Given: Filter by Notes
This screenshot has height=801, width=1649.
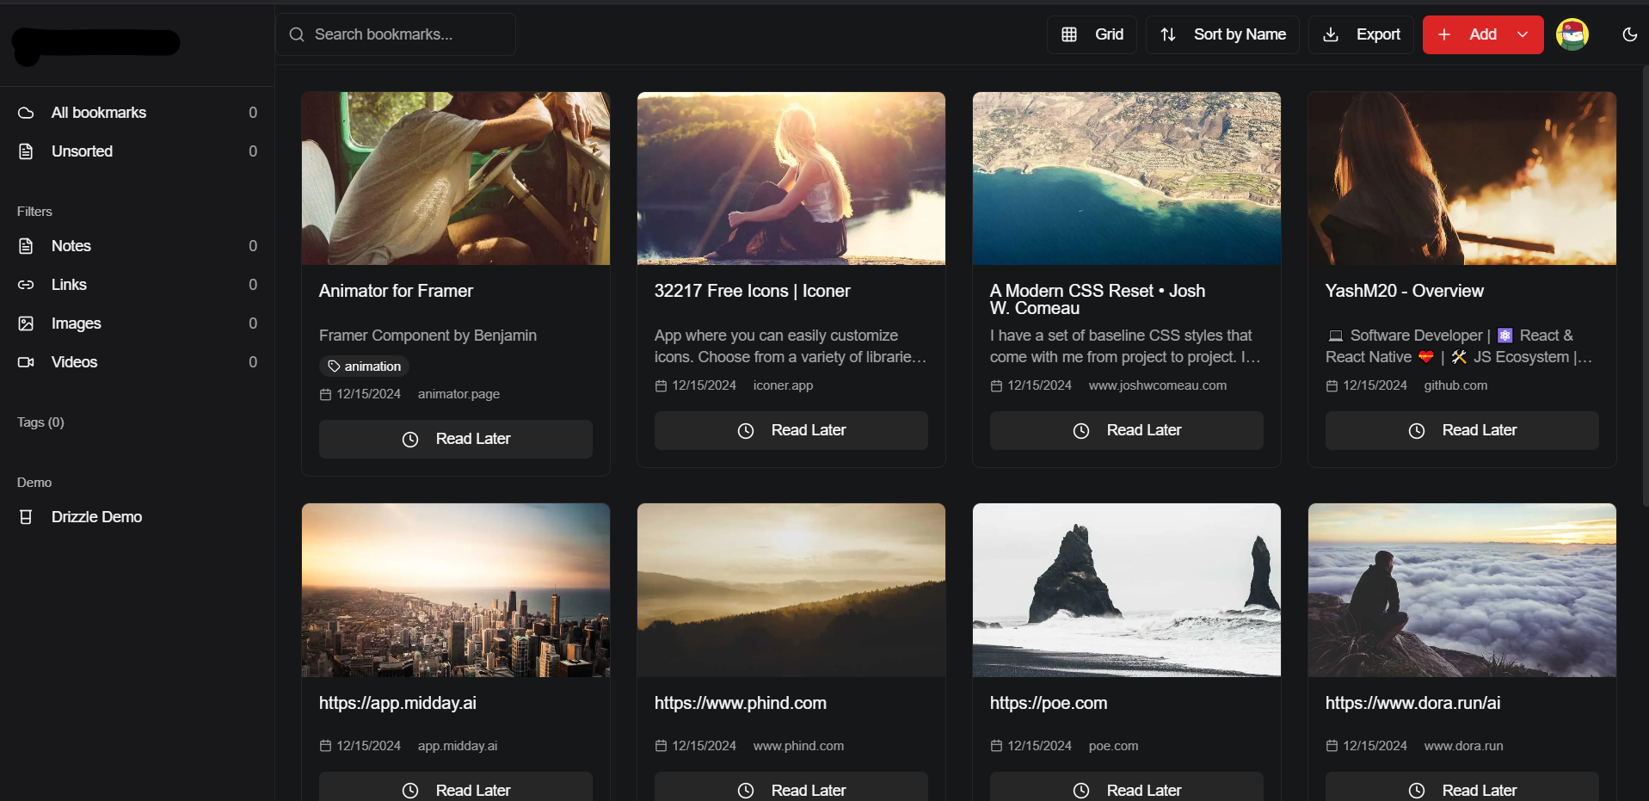Looking at the screenshot, I should coord(138,246).
